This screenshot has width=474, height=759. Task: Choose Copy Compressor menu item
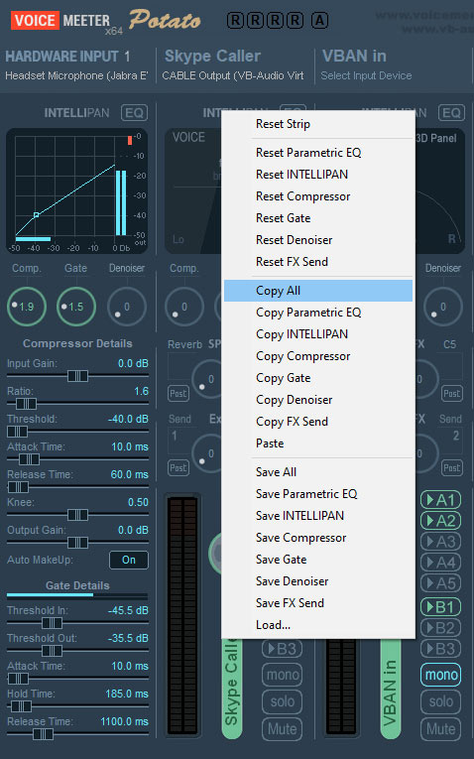[x=318, y=356]
